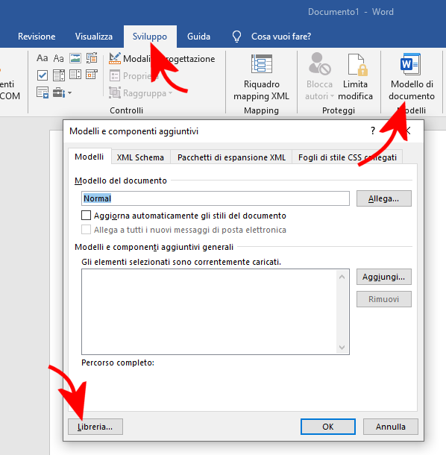Screen dimensions: 446x455
Task: Click the Aggiungi button
Action: click(x=383, y=277)
